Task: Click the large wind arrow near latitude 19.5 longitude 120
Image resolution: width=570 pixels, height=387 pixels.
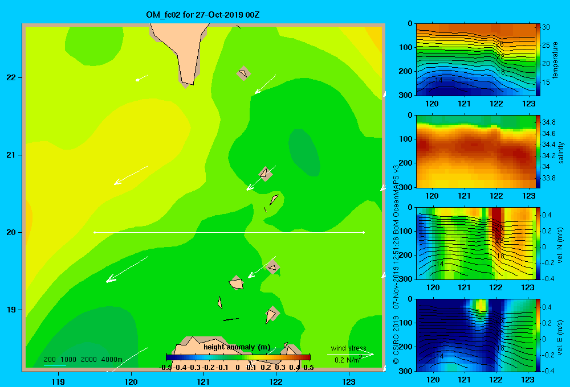Action: pyautogui.click(x=127, y=269)
